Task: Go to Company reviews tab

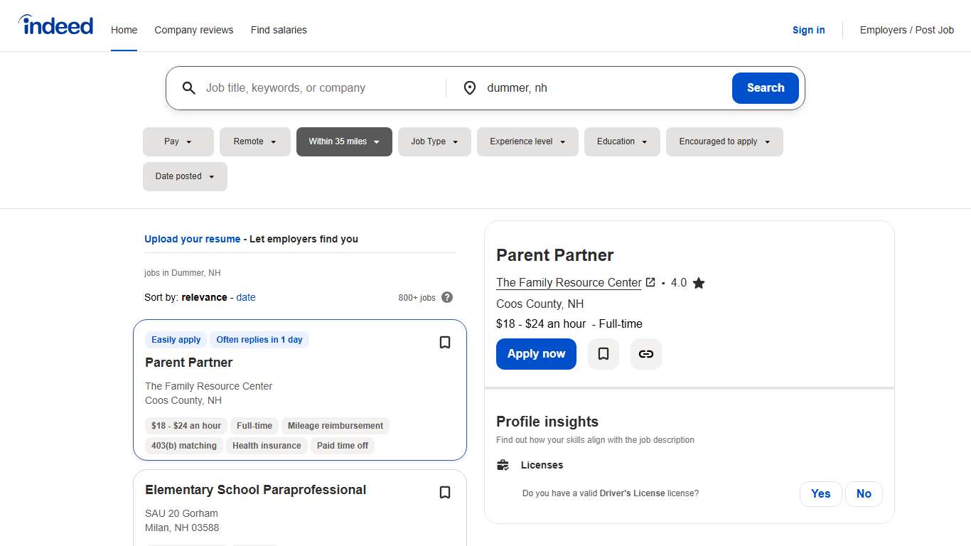Action: coord(194,30)
